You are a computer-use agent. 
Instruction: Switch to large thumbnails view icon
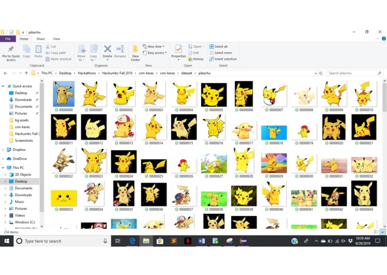click(383, 232)
